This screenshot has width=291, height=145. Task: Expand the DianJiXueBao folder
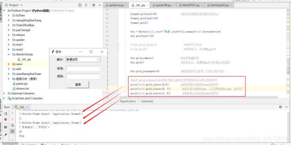click(8, 25)
